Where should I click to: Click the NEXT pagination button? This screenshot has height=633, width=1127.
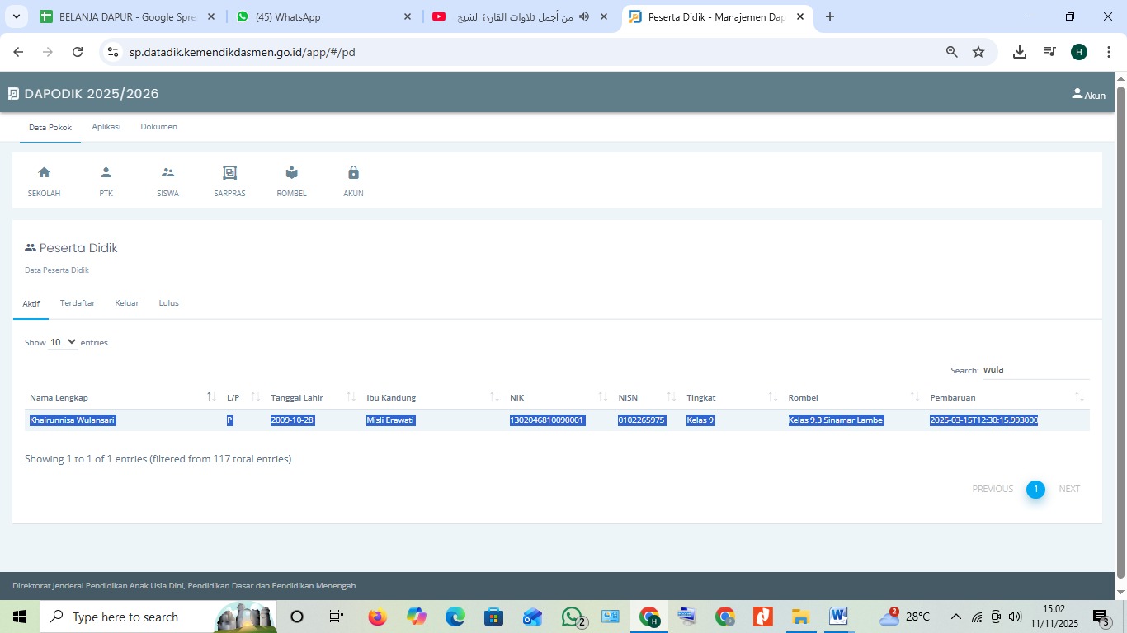click(1069, 490)
